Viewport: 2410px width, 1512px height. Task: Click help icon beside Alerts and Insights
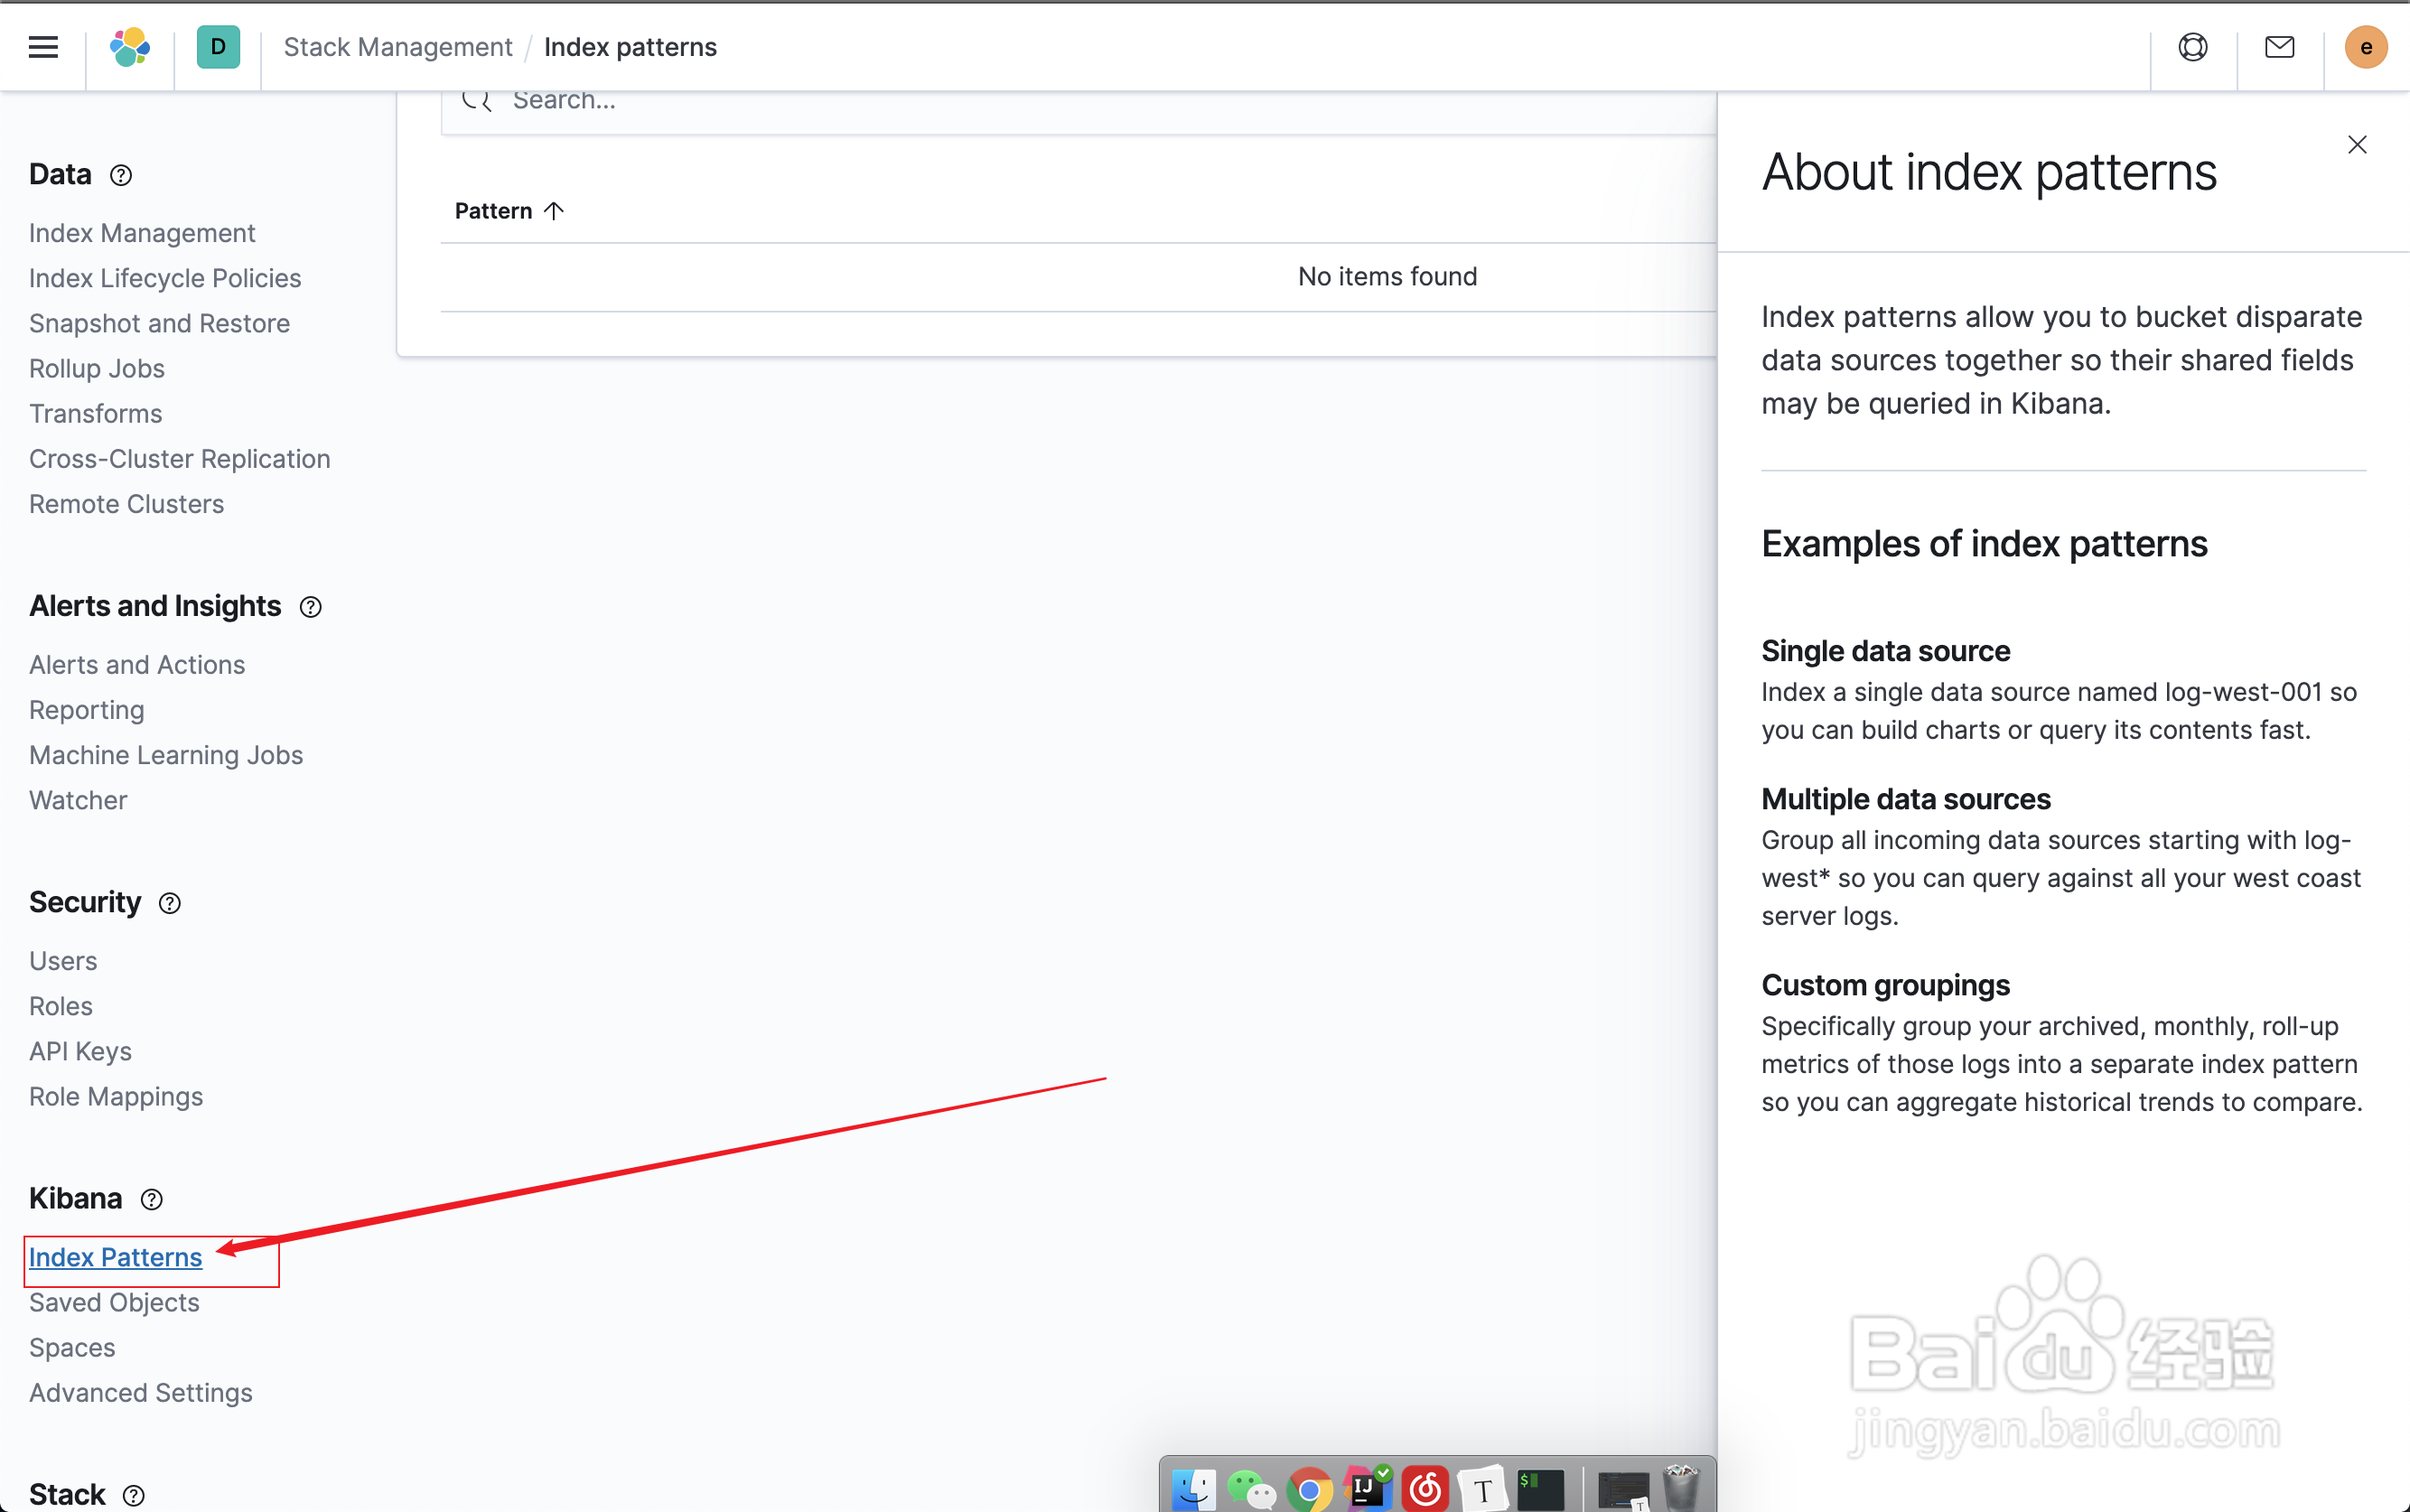click(x=311, y=607)
